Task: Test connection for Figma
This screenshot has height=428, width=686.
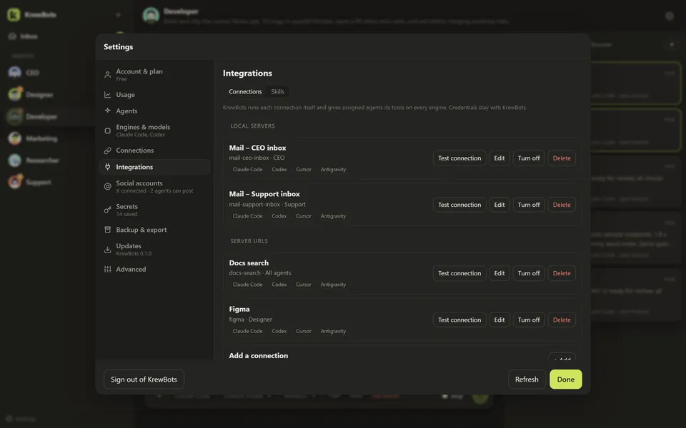Action: (x=459, y=320)
